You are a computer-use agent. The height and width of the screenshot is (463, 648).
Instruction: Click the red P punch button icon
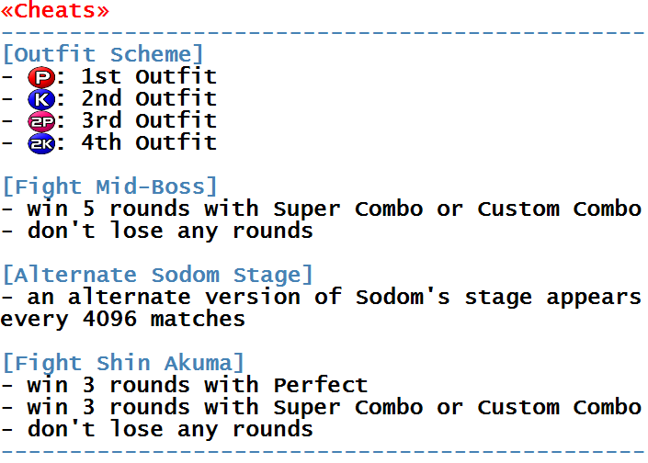point(41,77)
